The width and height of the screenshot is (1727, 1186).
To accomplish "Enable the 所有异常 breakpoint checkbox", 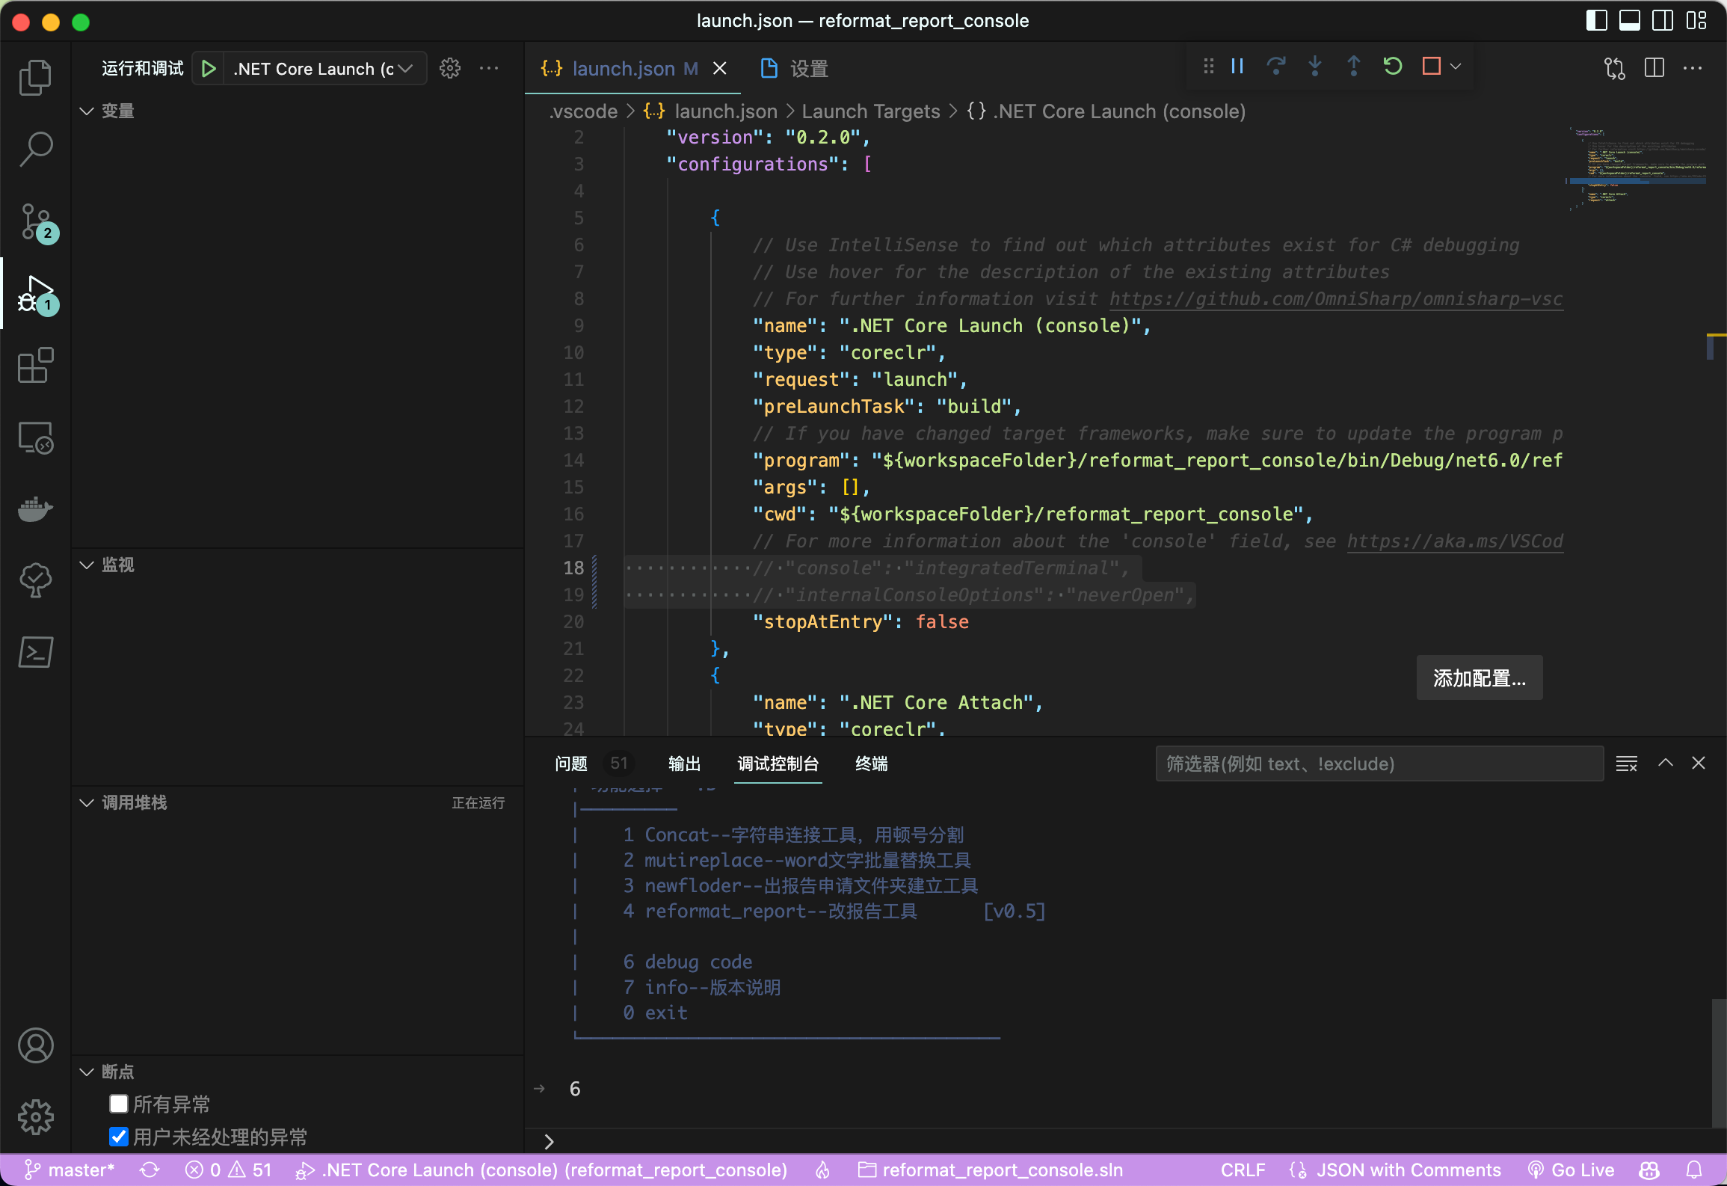I will 118,1104.
